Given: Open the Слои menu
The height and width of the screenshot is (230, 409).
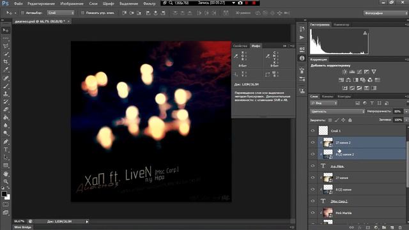Looking at the screenshot, I should pyautogui.click(x=93, y=4).
